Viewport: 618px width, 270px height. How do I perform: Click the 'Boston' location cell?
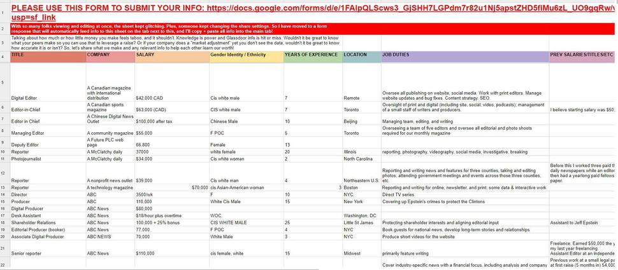tap(362, 187)
